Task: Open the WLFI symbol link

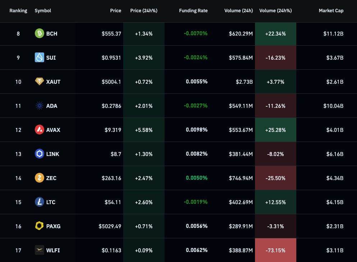Action: pos(53,250)
